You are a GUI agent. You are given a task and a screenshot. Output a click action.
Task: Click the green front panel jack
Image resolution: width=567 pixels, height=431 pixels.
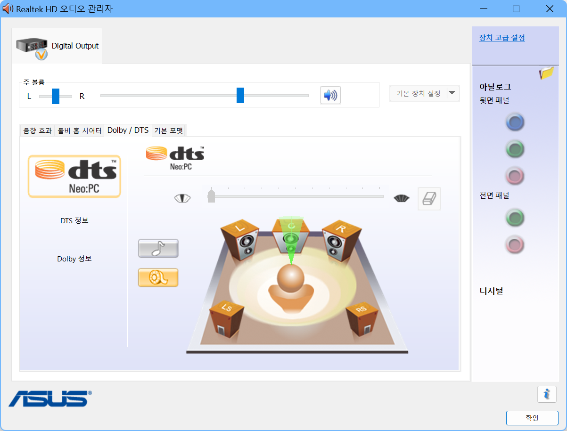[x=515, y=218]
